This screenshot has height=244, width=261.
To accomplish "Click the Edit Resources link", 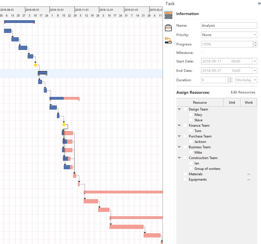I will point(243,92).
